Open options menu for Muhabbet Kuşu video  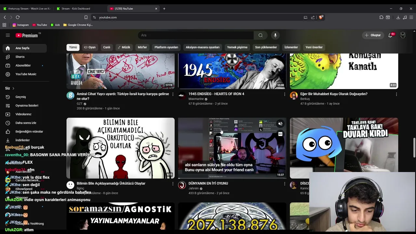(396, 94)
